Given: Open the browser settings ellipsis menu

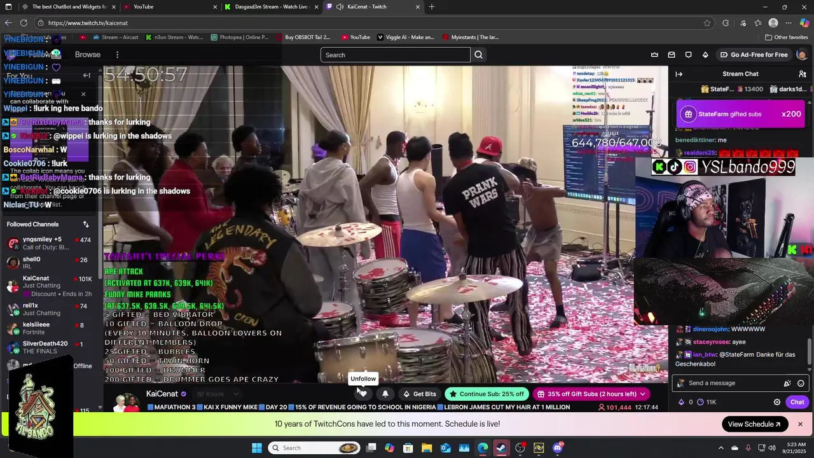Looking at the screenshot, I should click(x=789, y=23).
